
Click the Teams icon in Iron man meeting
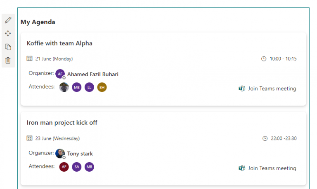pos(242,168)
